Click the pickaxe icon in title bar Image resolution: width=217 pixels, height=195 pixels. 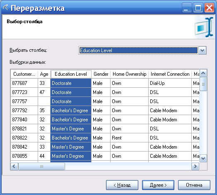click(6, 7)
